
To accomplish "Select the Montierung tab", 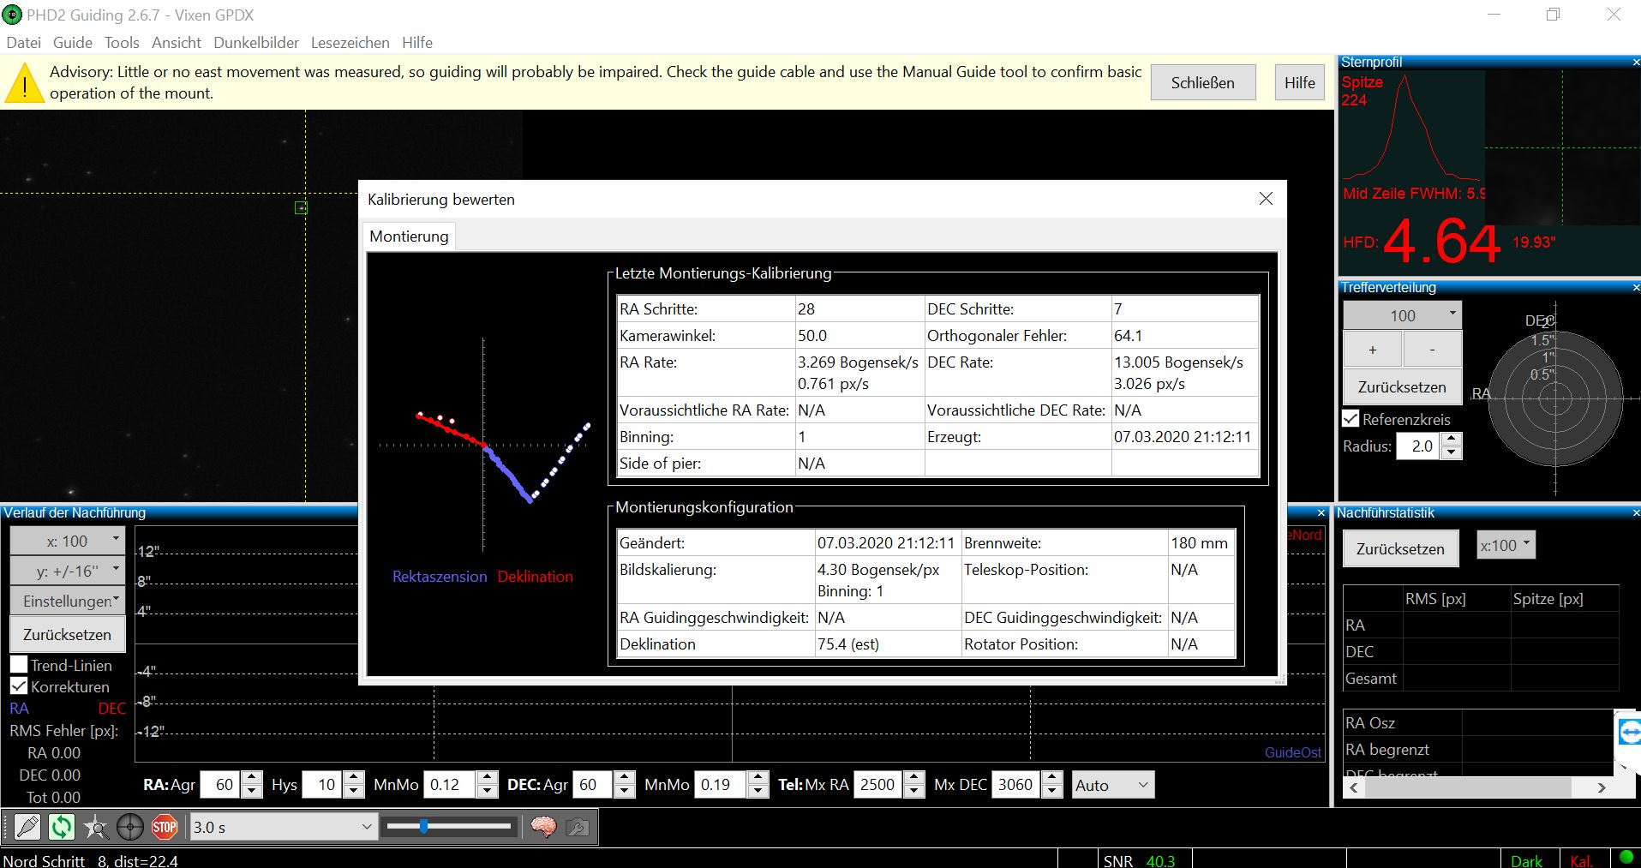I will coord(409,236).
